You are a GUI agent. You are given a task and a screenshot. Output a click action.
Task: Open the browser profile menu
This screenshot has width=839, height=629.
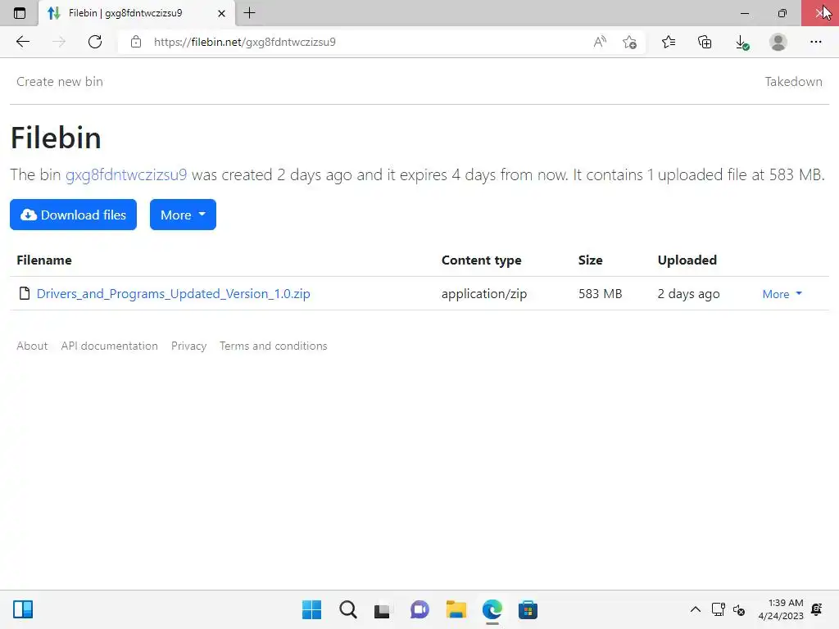(x=778, y=42)
